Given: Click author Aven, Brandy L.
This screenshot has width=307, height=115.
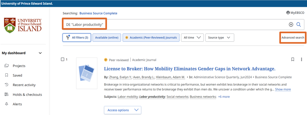Looking at the screenshot, I should point(144,77).
